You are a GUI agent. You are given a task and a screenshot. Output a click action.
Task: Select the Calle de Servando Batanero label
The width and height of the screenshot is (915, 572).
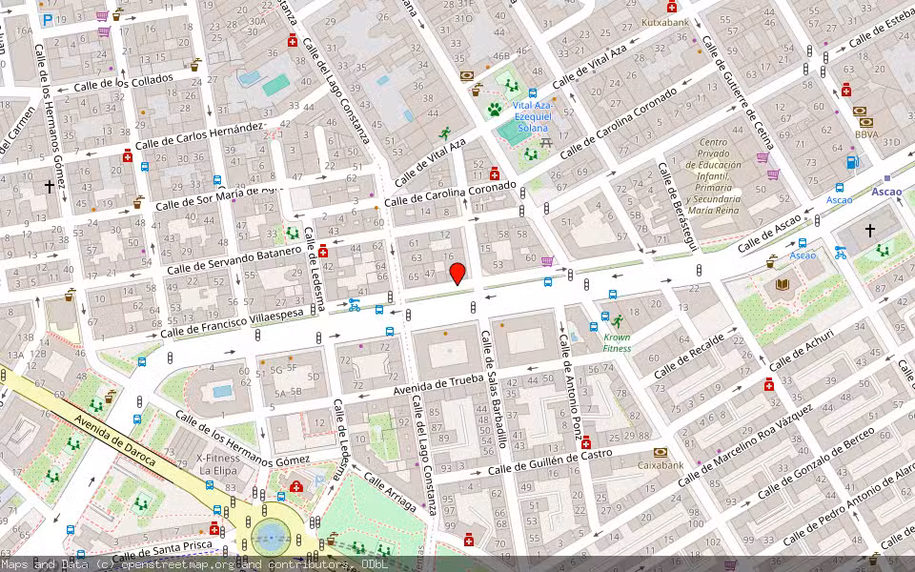[234, 259]
